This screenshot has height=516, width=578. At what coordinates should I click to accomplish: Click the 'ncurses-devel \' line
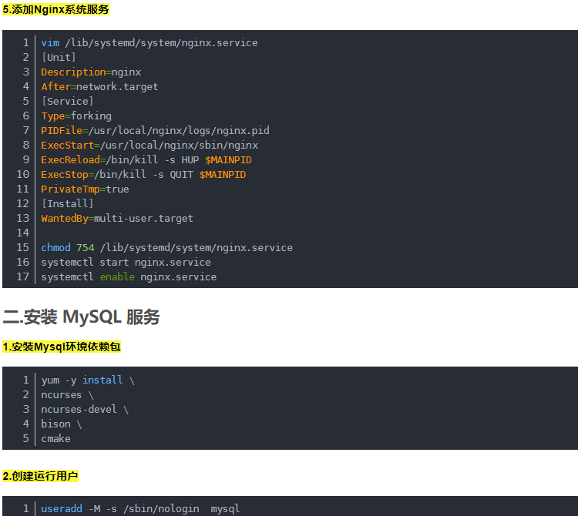pyautogui.click(x=85, y=409)
